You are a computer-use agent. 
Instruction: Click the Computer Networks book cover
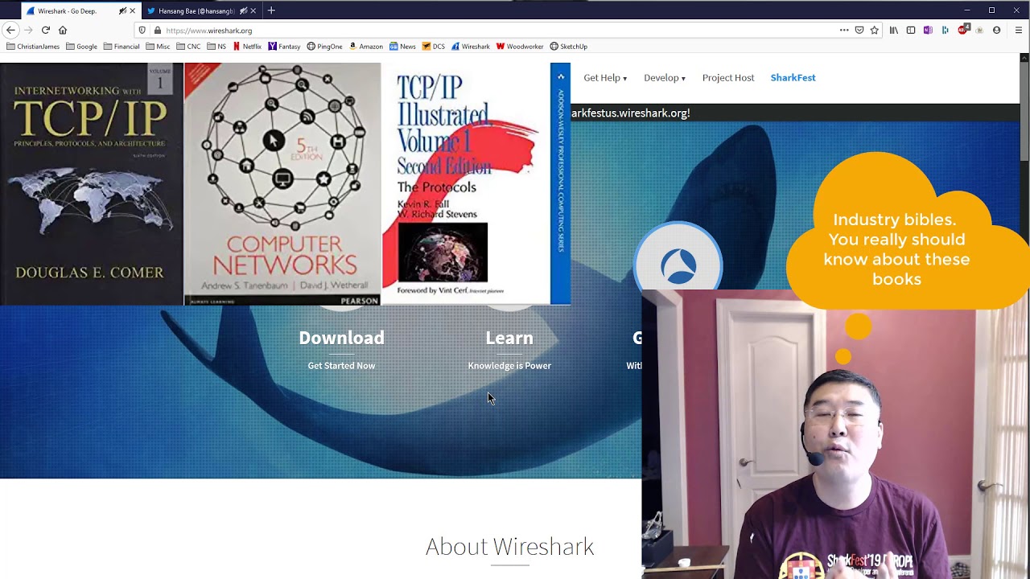click(x=282, y=184)
